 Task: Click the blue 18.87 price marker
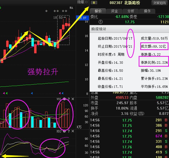pyautogui.click(x=82, y=18)
